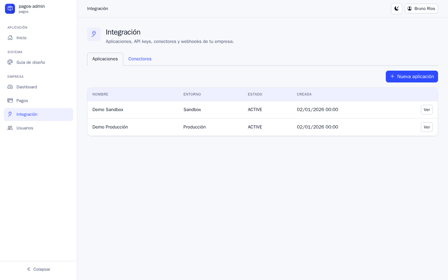Navigate to Pagos in the sidebar
Image resolution: width=448 pixels, height=280 pixels.
click(x=39, y=100)
